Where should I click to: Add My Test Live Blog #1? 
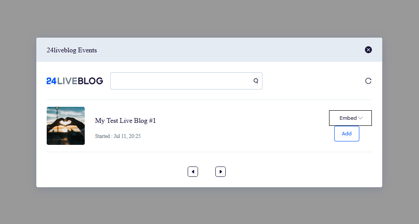pyautogui.click(x=347, y=134)
